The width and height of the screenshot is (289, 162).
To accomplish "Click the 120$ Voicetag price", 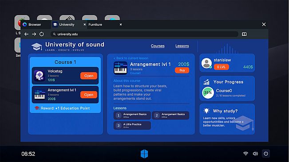I will 51,80.
